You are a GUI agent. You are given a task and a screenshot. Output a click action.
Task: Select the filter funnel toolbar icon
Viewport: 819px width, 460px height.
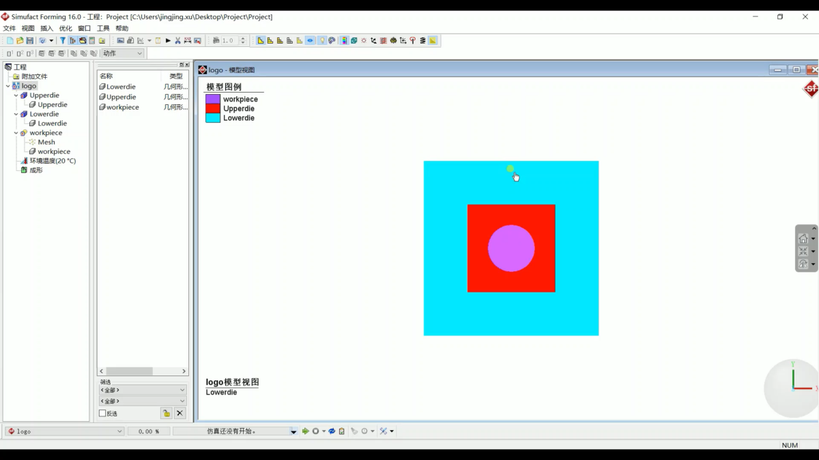coord(63,41)
